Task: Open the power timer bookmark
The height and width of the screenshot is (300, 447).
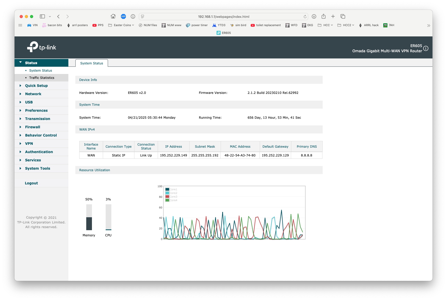Action: click(197, 25)
